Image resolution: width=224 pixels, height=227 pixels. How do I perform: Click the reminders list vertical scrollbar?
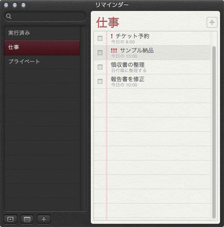click(x=214, y=132)
